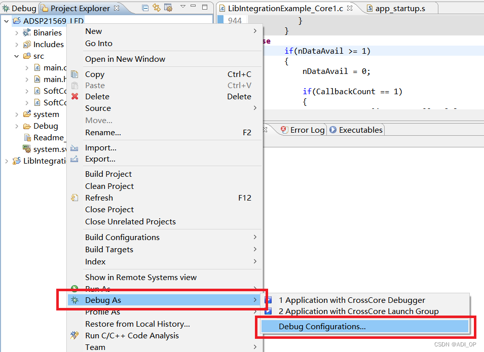Select the Includes tree item icon

27,45
